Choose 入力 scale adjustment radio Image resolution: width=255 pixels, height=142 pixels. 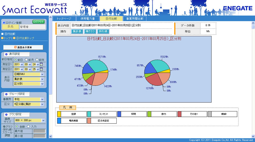coord(28,126)
